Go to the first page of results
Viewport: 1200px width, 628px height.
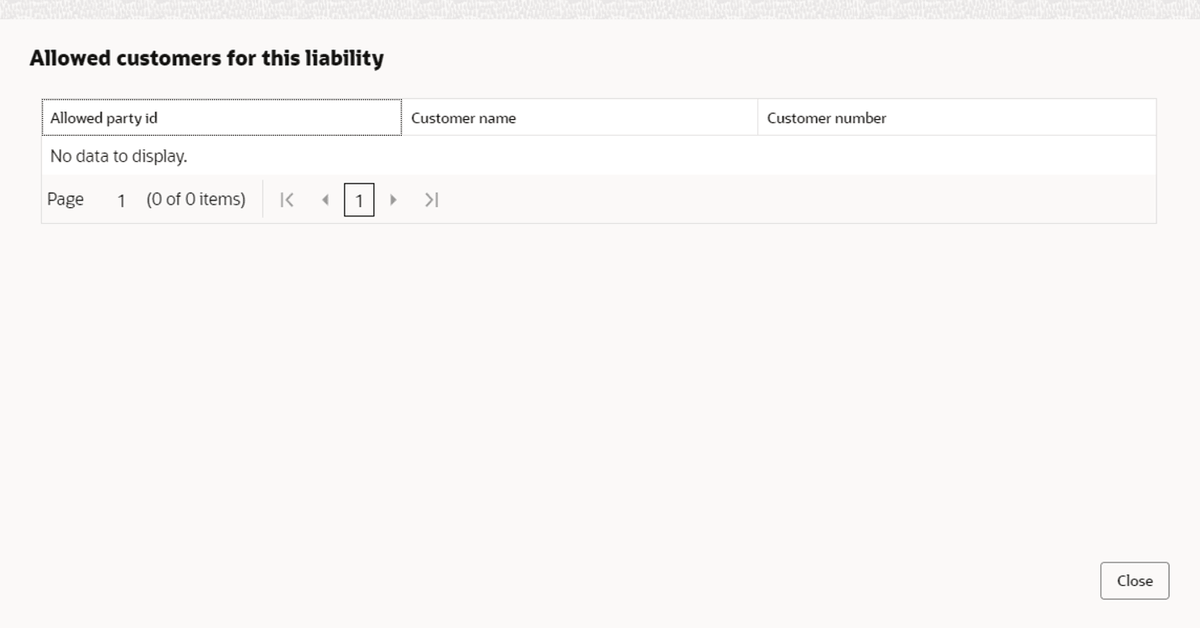[287, 200]
